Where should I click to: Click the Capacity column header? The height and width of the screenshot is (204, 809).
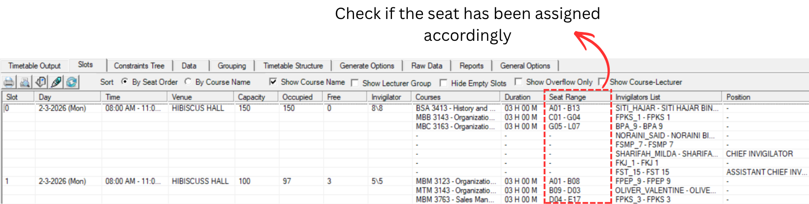tap(256, 97)
